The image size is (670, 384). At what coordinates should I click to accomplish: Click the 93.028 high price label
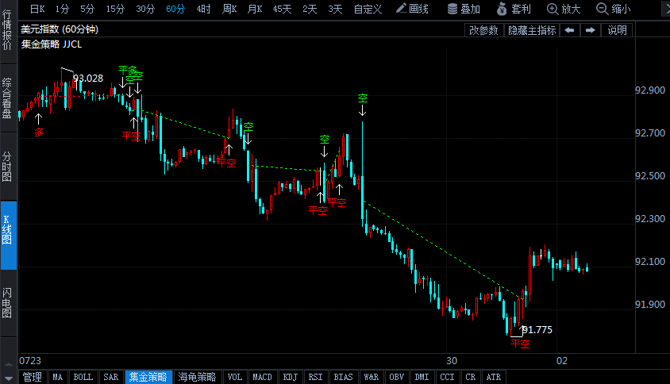88,79
